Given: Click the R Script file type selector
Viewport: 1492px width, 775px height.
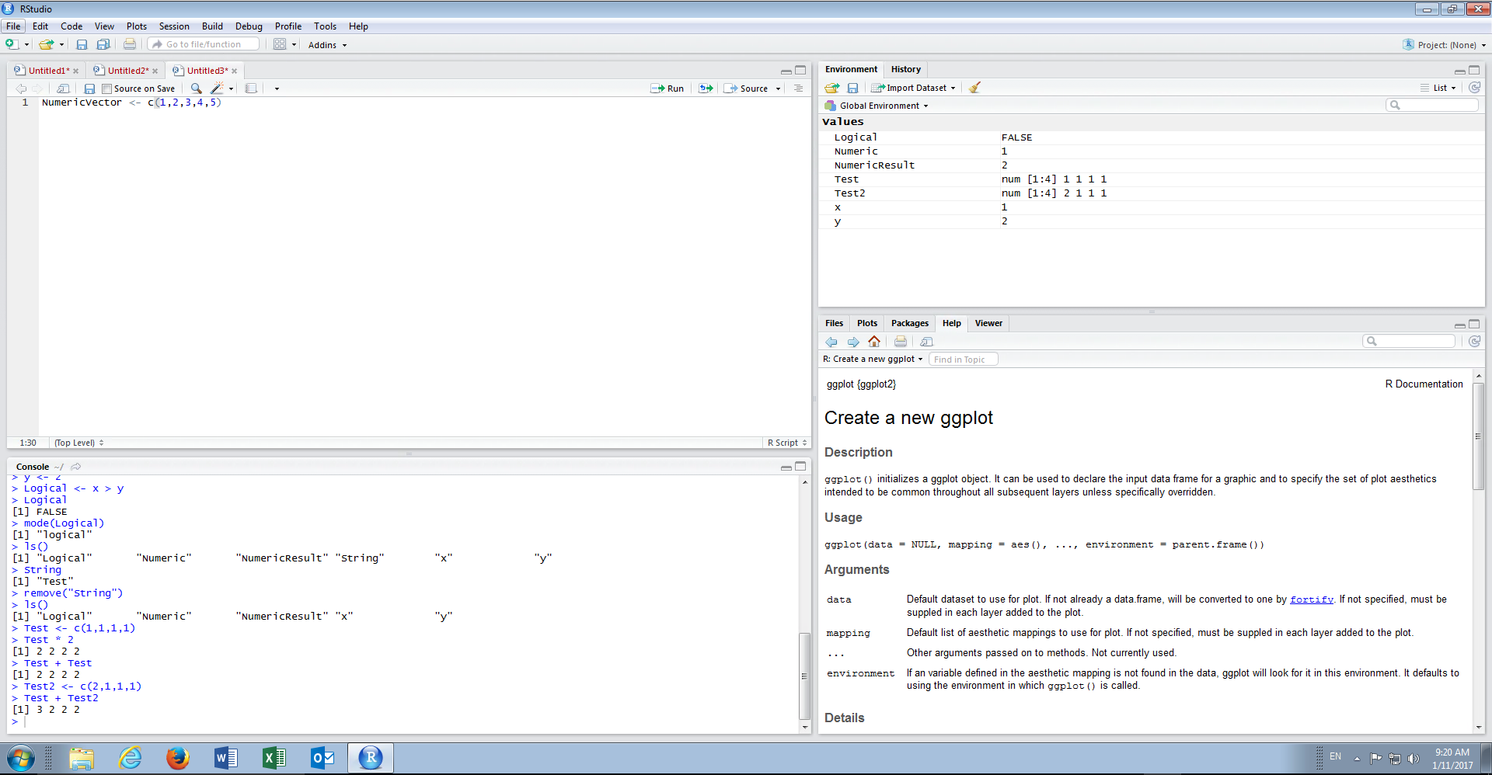Looking at the screenshot, I should pos(787,443).
